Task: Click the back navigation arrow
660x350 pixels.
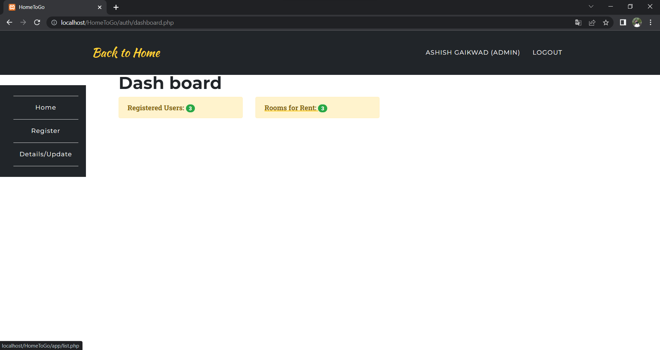Action: coord(9,22)
